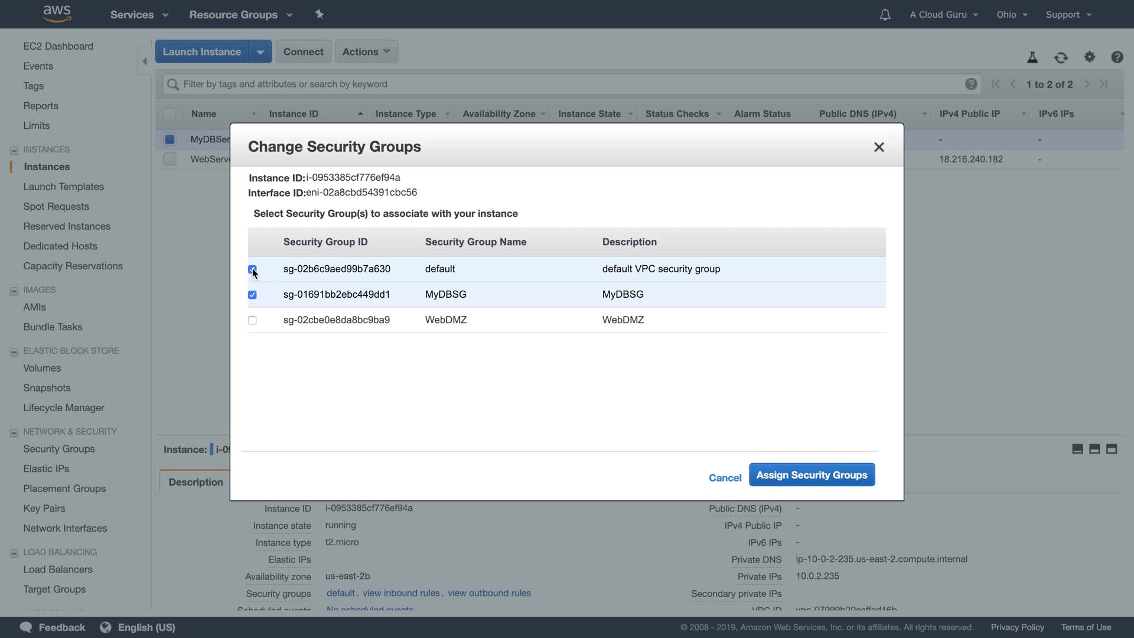This screenshot has height=638, width=1134.
Task: Open Security Groups in sidebar
Action: click(59, 449)
